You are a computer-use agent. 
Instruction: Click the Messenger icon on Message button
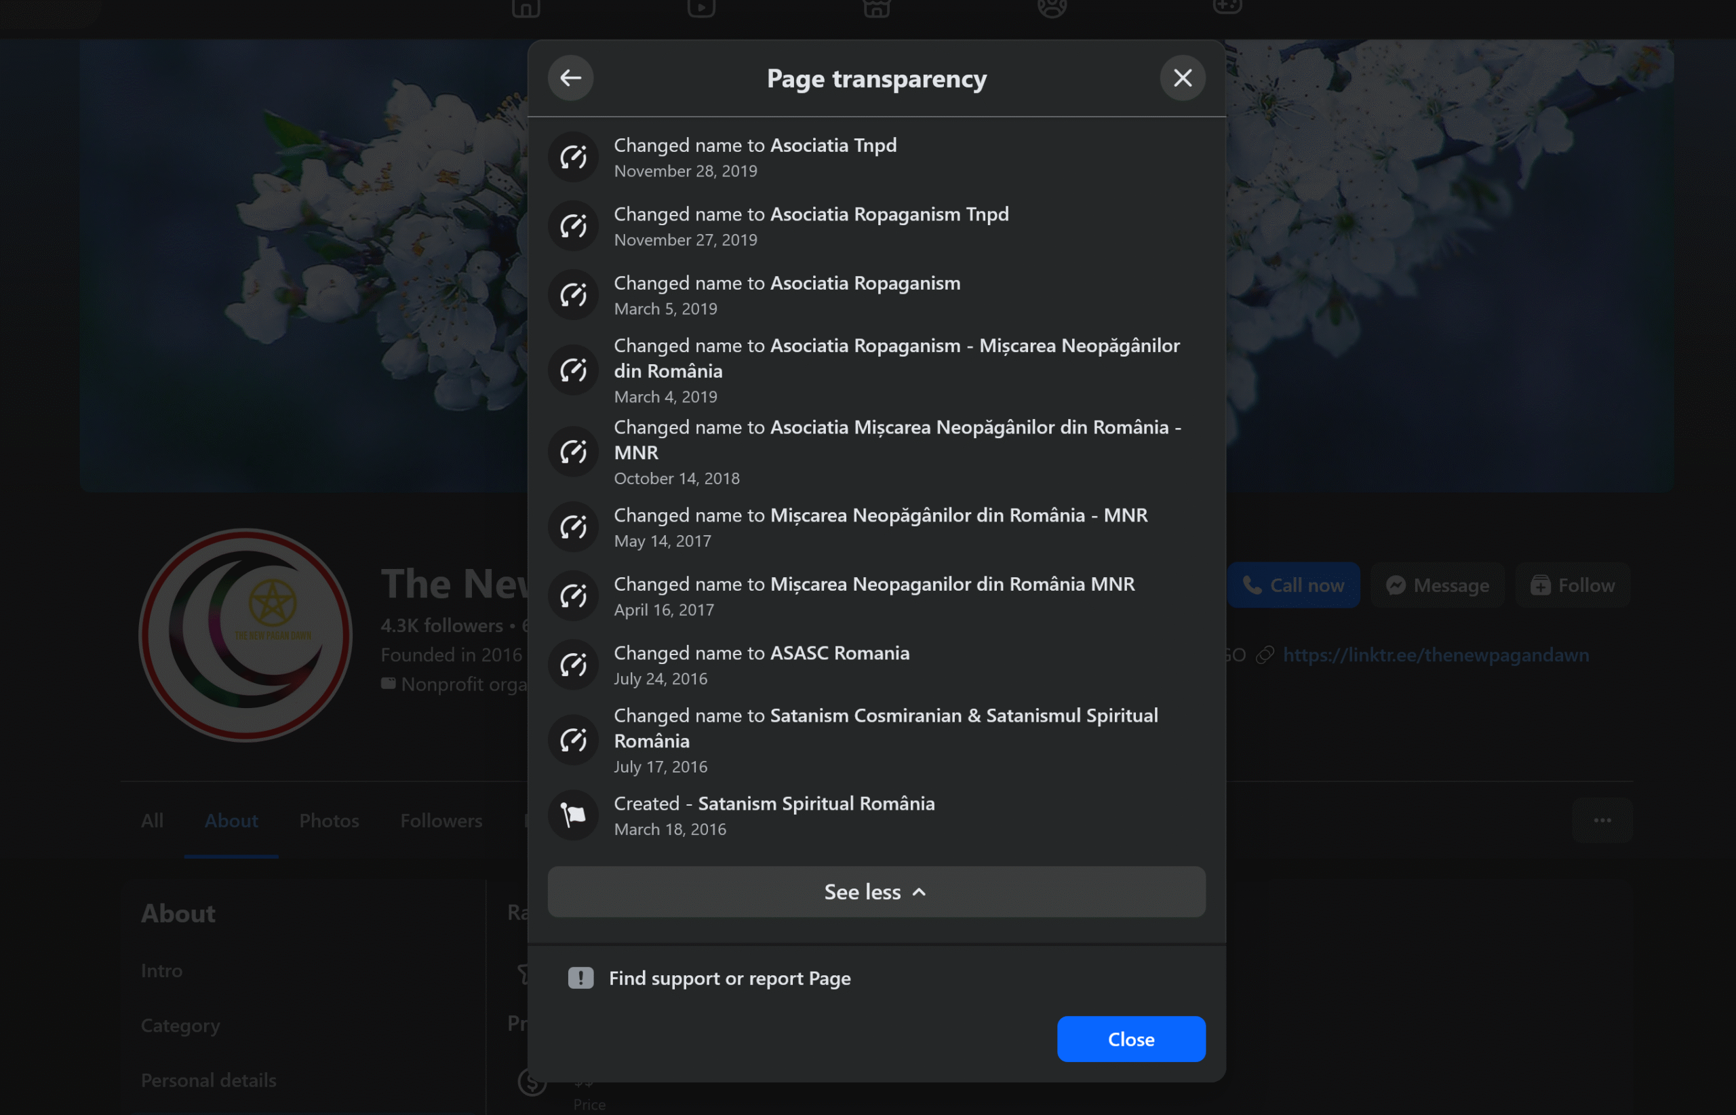point(1396,585)
